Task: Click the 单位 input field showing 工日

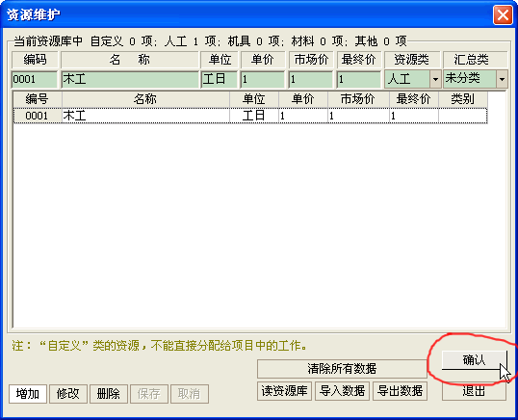Action: coord(220,79)
